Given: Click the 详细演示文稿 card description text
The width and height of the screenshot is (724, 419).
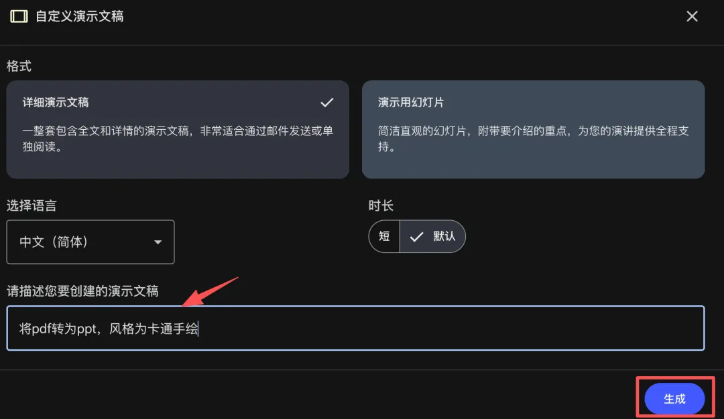Looking at the screenshot, I should [178, 139].
